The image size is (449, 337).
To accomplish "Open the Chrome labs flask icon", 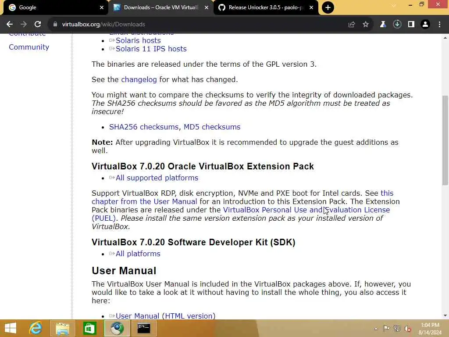I will click(x=383, y=25).
